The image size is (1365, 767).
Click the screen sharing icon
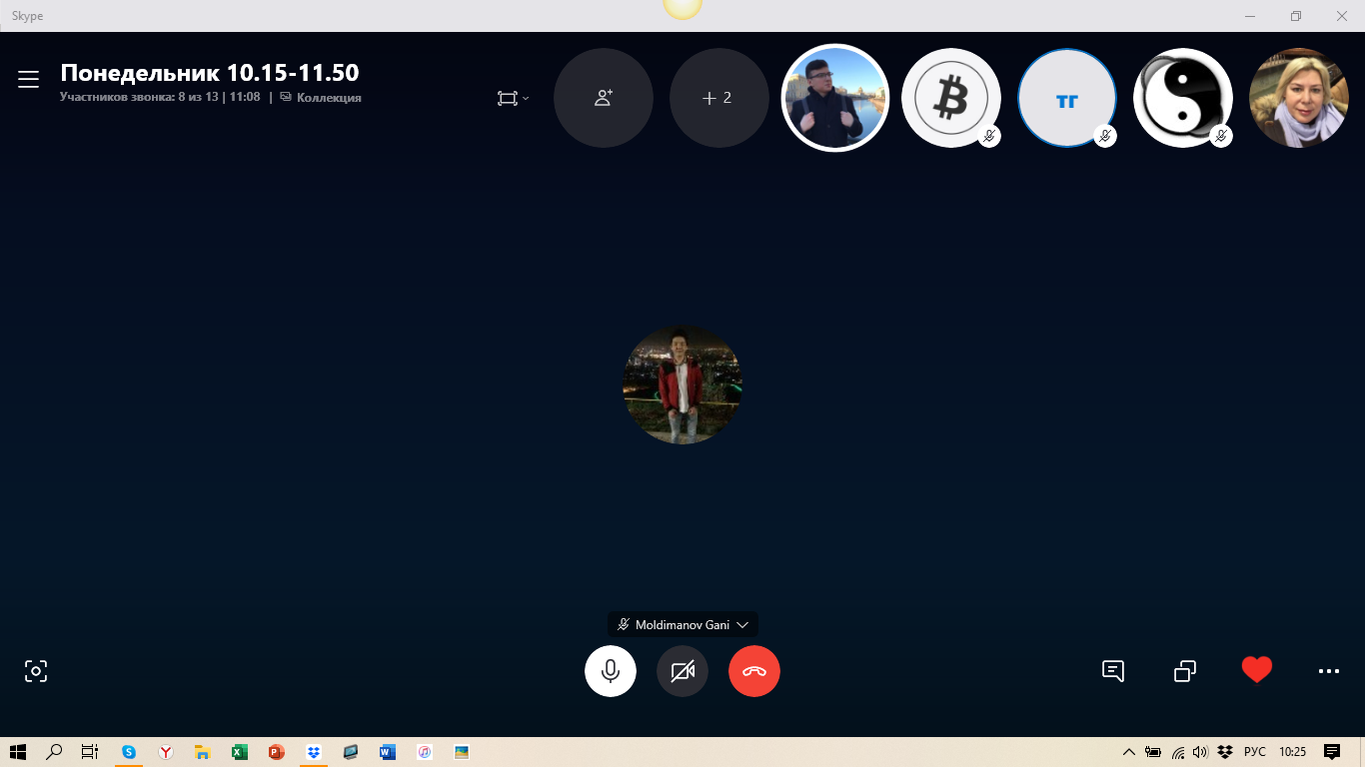1185,671
